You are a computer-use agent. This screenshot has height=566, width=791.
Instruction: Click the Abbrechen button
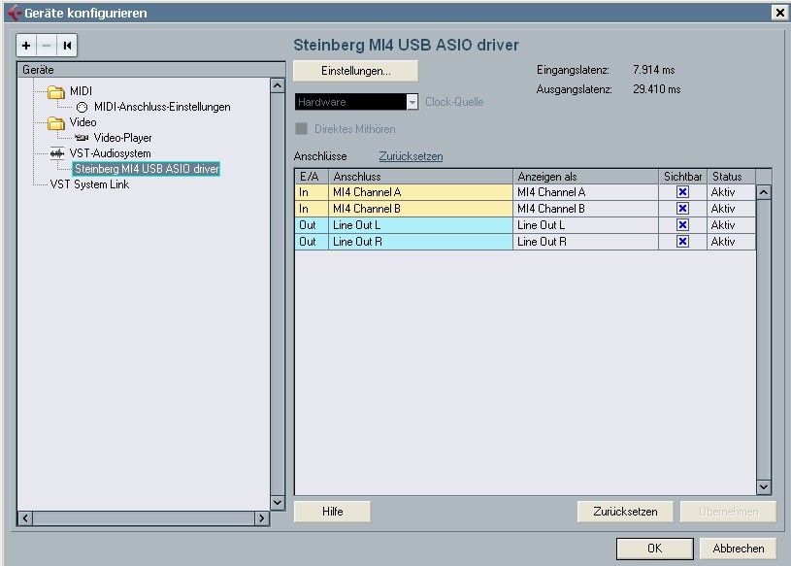pyautogui.click(x=738, y=549)
